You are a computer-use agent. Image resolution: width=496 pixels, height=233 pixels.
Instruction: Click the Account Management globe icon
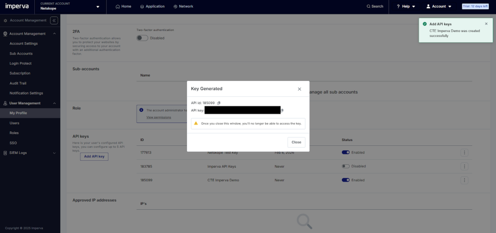[x=5, y=34]
